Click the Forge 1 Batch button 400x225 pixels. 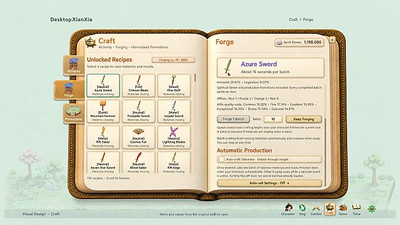click(x=233, y=119)
